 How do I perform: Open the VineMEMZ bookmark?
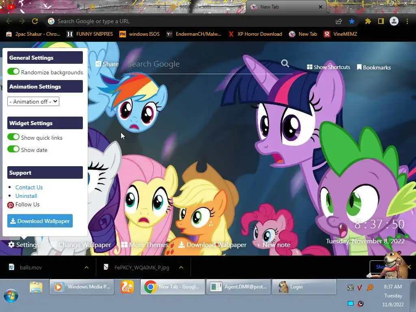pyautogui.click(x=341, y=34)
